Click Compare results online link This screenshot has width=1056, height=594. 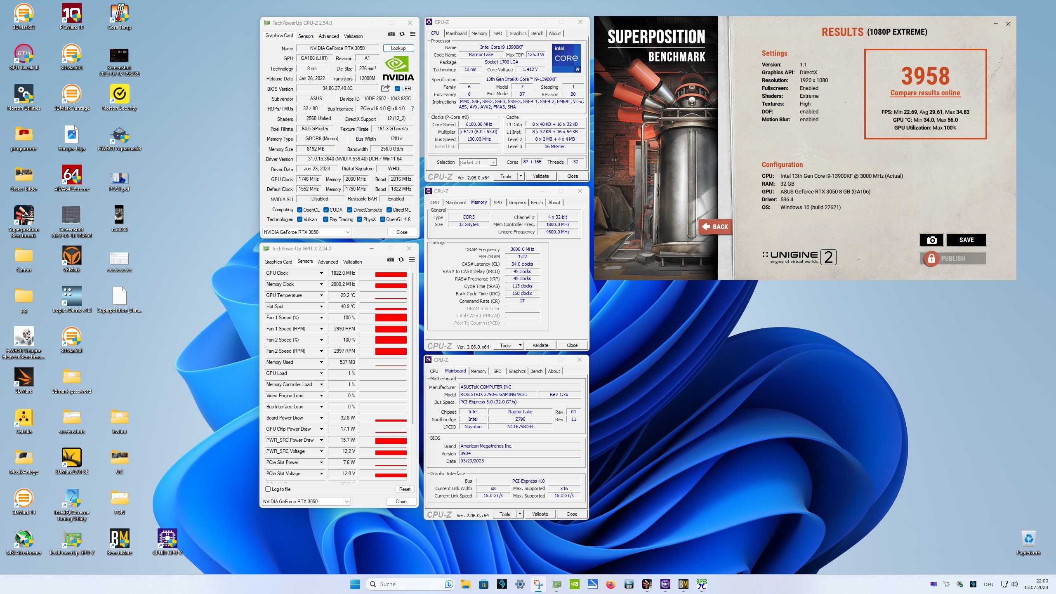(925, 93)
